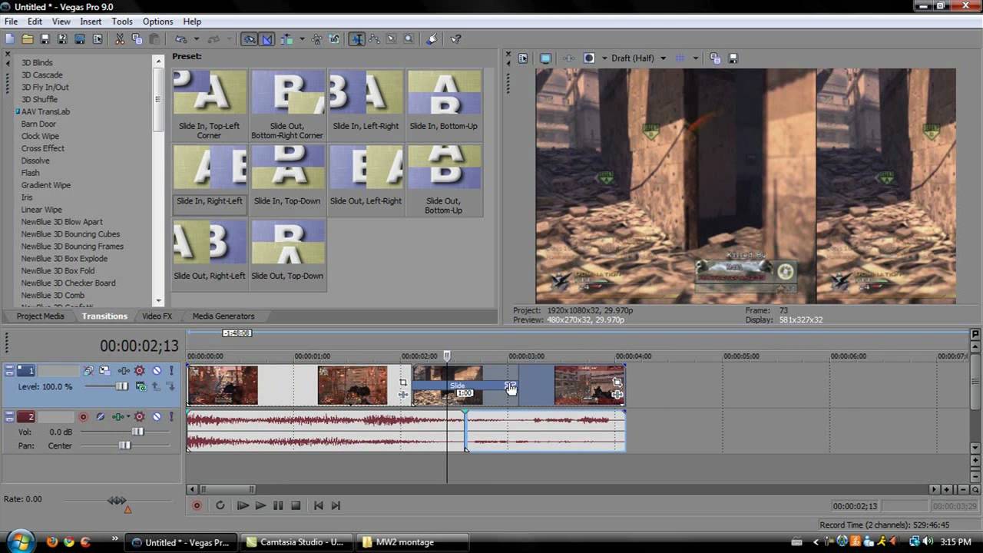Save the project with floppy icon
Image resolution: width=983 pixels, height=553 pixels.
45,38
